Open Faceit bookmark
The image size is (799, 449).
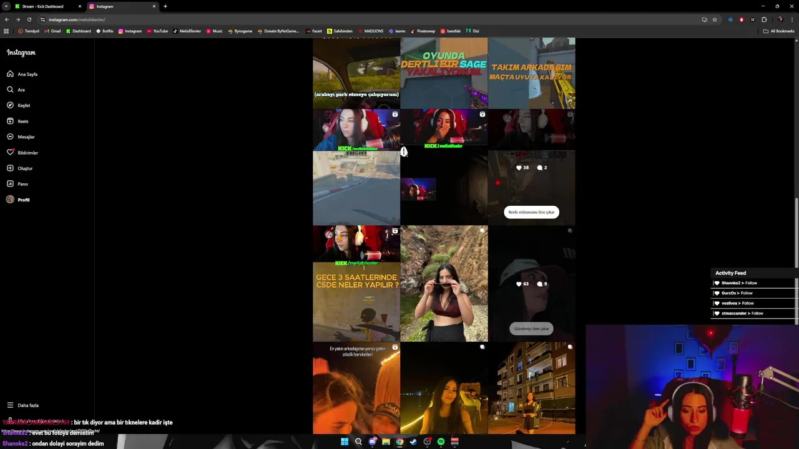(x=314, y=31)
